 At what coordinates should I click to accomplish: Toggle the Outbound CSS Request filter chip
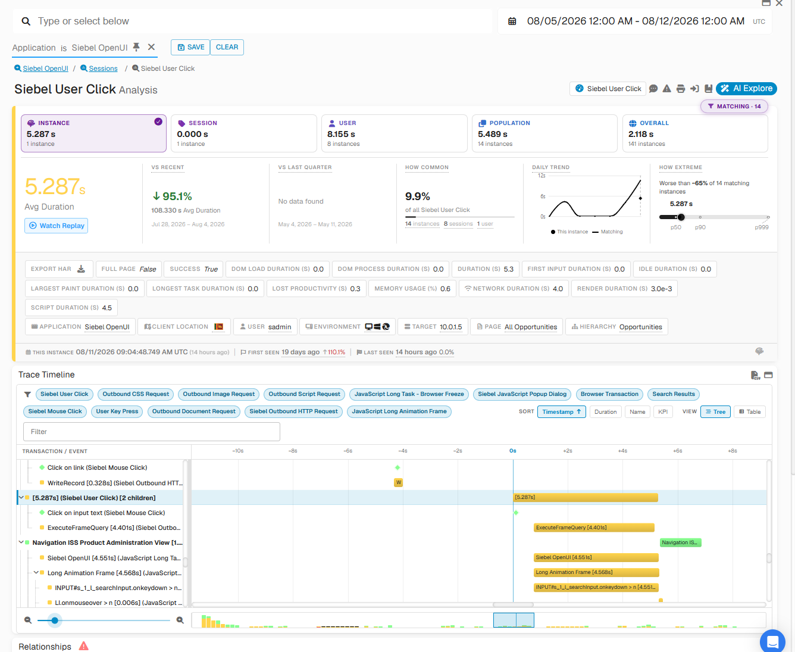136,394
